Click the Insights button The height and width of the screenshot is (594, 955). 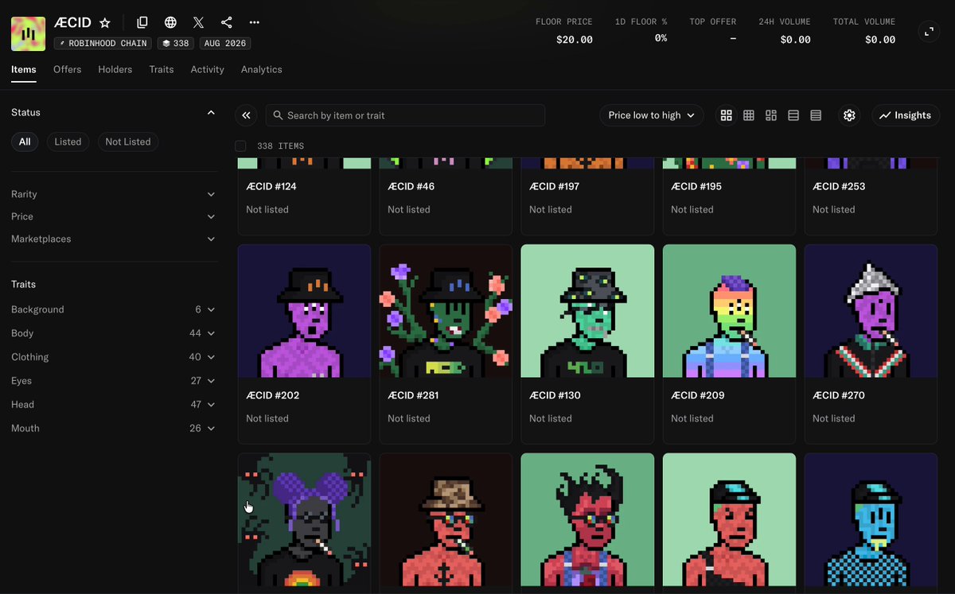pos(906,115)
